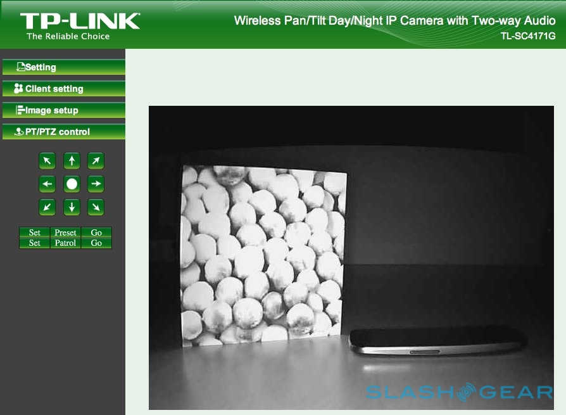Click Go in the Preset row
Screen dimensions: 566x415
click(96, 233)
